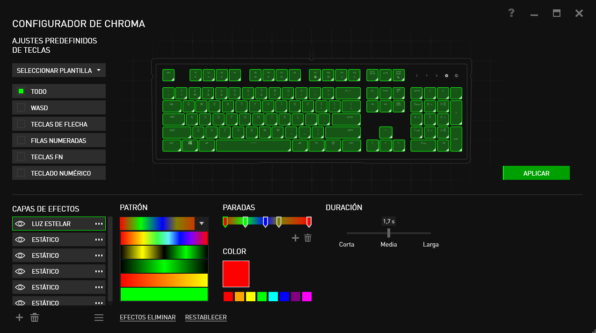Viewport: 596px width, 333px height.
Task: Pick the purple color swatch
Action: click(296, 297)
